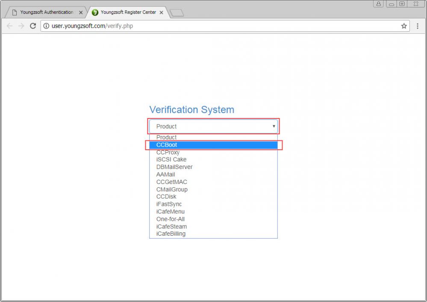Select CMailGroup option
The height and width of the screenshot is (302, 427).
(x=214, y=189)
